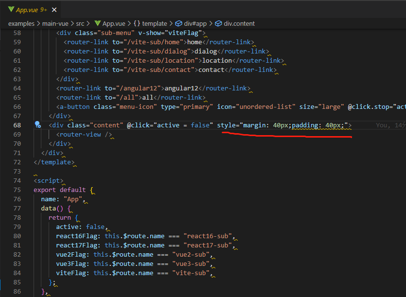The height and width of the screenshot is (297, 406).
Task: Open the lightbulb quick-fix icon on line 68
Action: pos(38,125)
